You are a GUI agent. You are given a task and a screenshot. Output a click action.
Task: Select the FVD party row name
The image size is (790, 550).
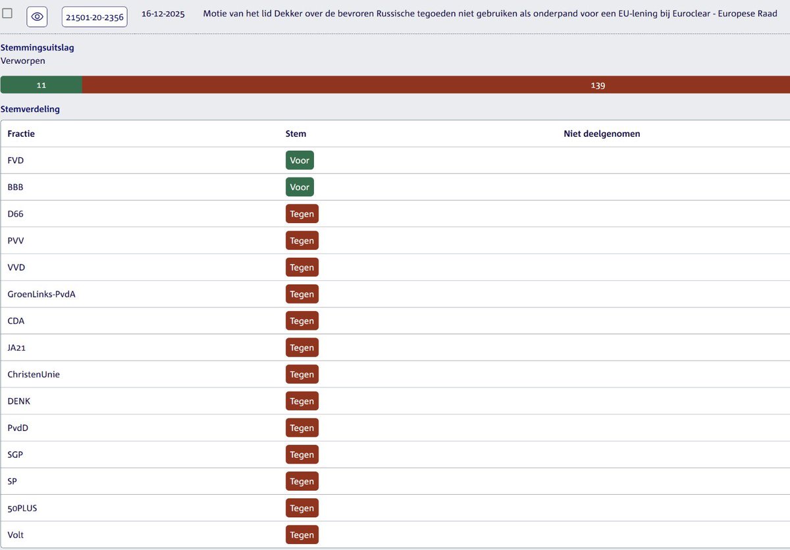tap(16, 161)
